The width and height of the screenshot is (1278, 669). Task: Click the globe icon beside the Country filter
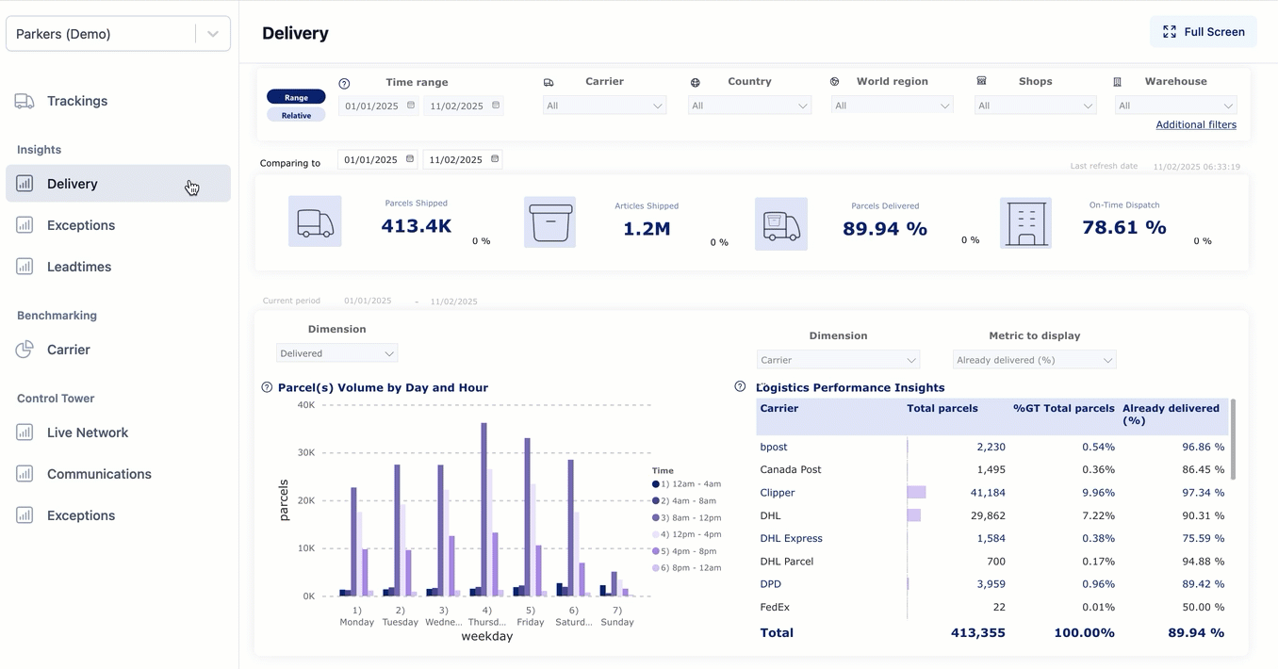click(695, 82)
